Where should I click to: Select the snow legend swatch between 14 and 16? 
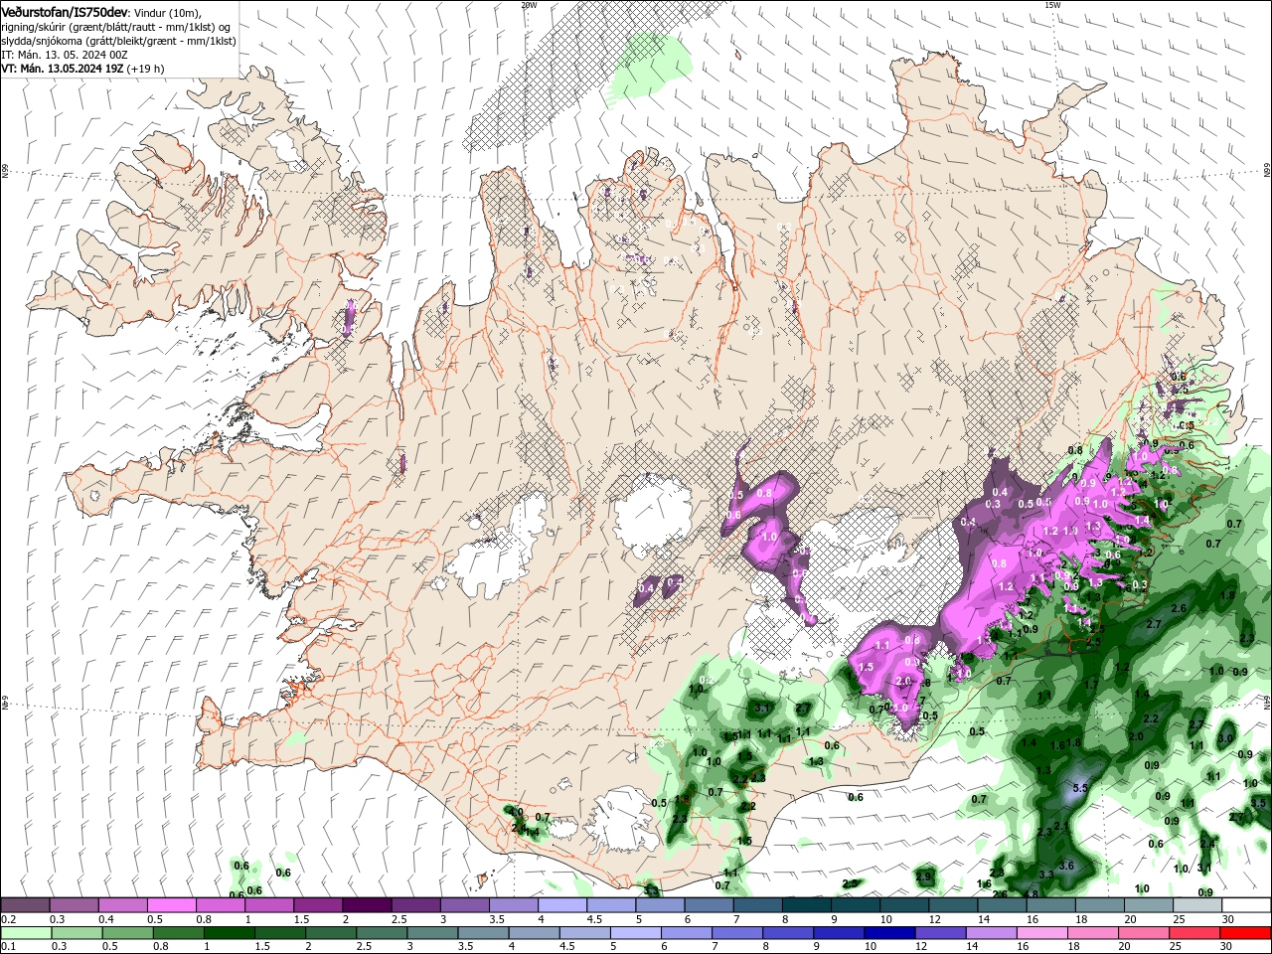click(1003, 905)
